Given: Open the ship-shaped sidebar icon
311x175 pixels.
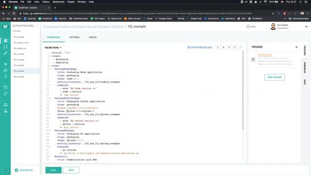Looking at the screenshot, I should 5,70.
